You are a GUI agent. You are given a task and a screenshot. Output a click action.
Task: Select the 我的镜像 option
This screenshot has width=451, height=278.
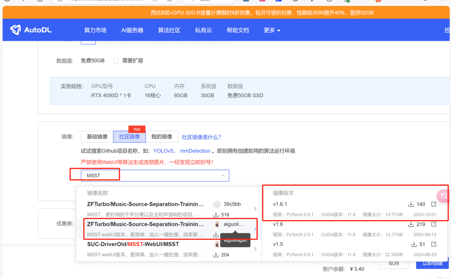(x=162, y=137)
